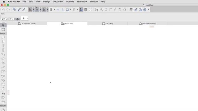
Task: Click the Undo arrow in the toolbar
Action: pos(3,10)
